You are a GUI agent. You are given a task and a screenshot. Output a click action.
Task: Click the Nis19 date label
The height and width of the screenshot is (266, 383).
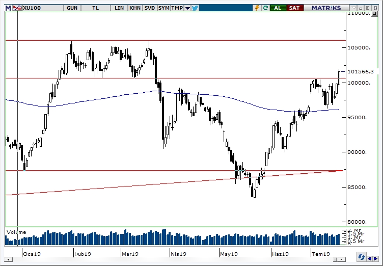pos(178,254)
